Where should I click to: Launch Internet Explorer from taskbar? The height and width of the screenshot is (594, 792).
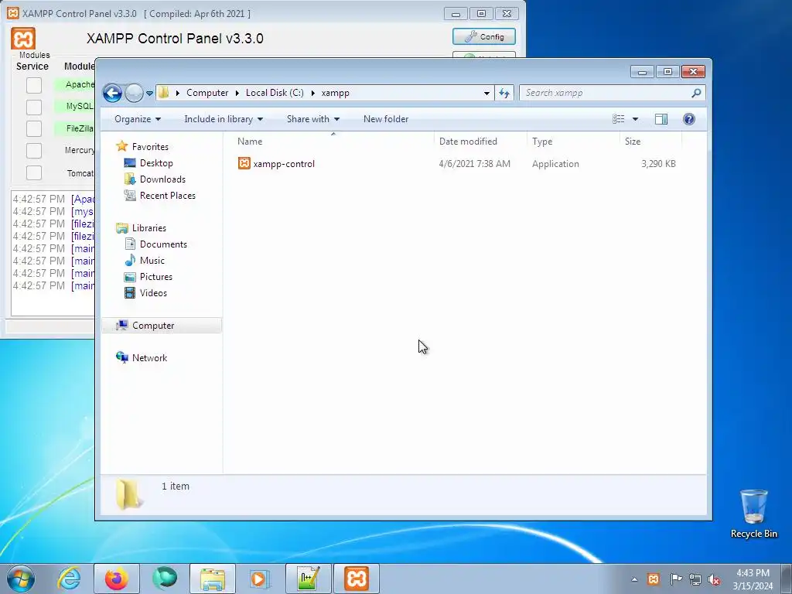pyautogui.click(x=69, y=579)
